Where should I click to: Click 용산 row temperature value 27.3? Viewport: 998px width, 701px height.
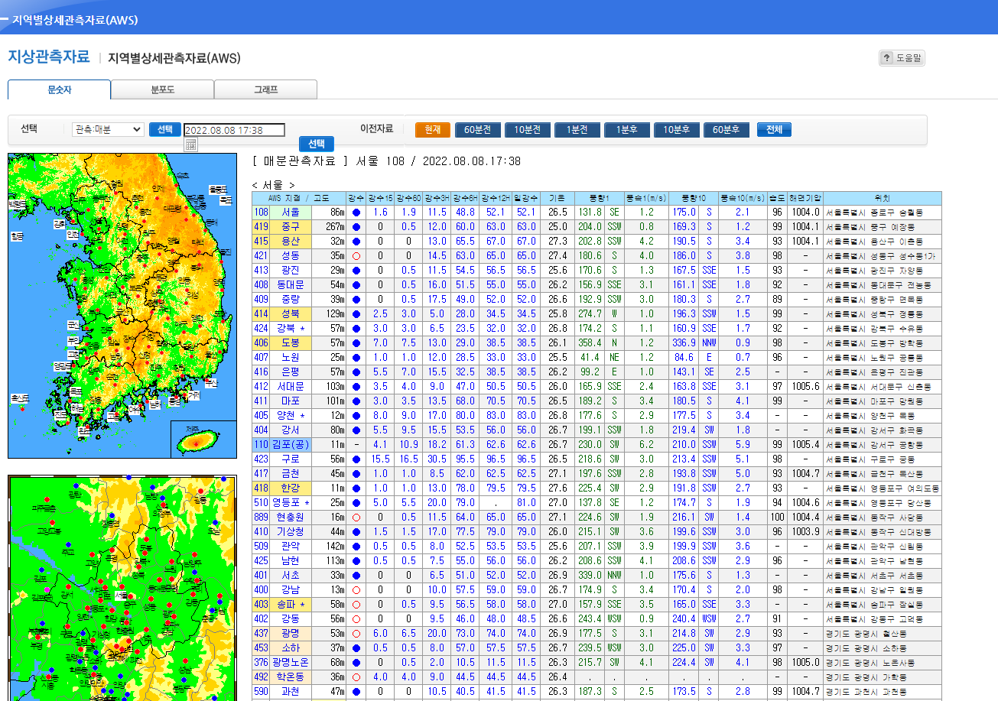pyautogui.click(x=558, y=242)
